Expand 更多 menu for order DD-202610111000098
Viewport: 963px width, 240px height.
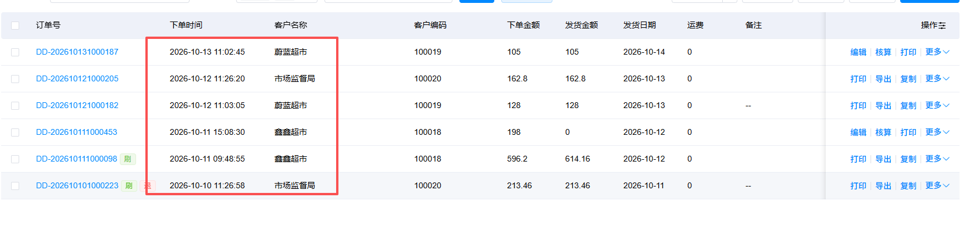[x=937, y=159]
